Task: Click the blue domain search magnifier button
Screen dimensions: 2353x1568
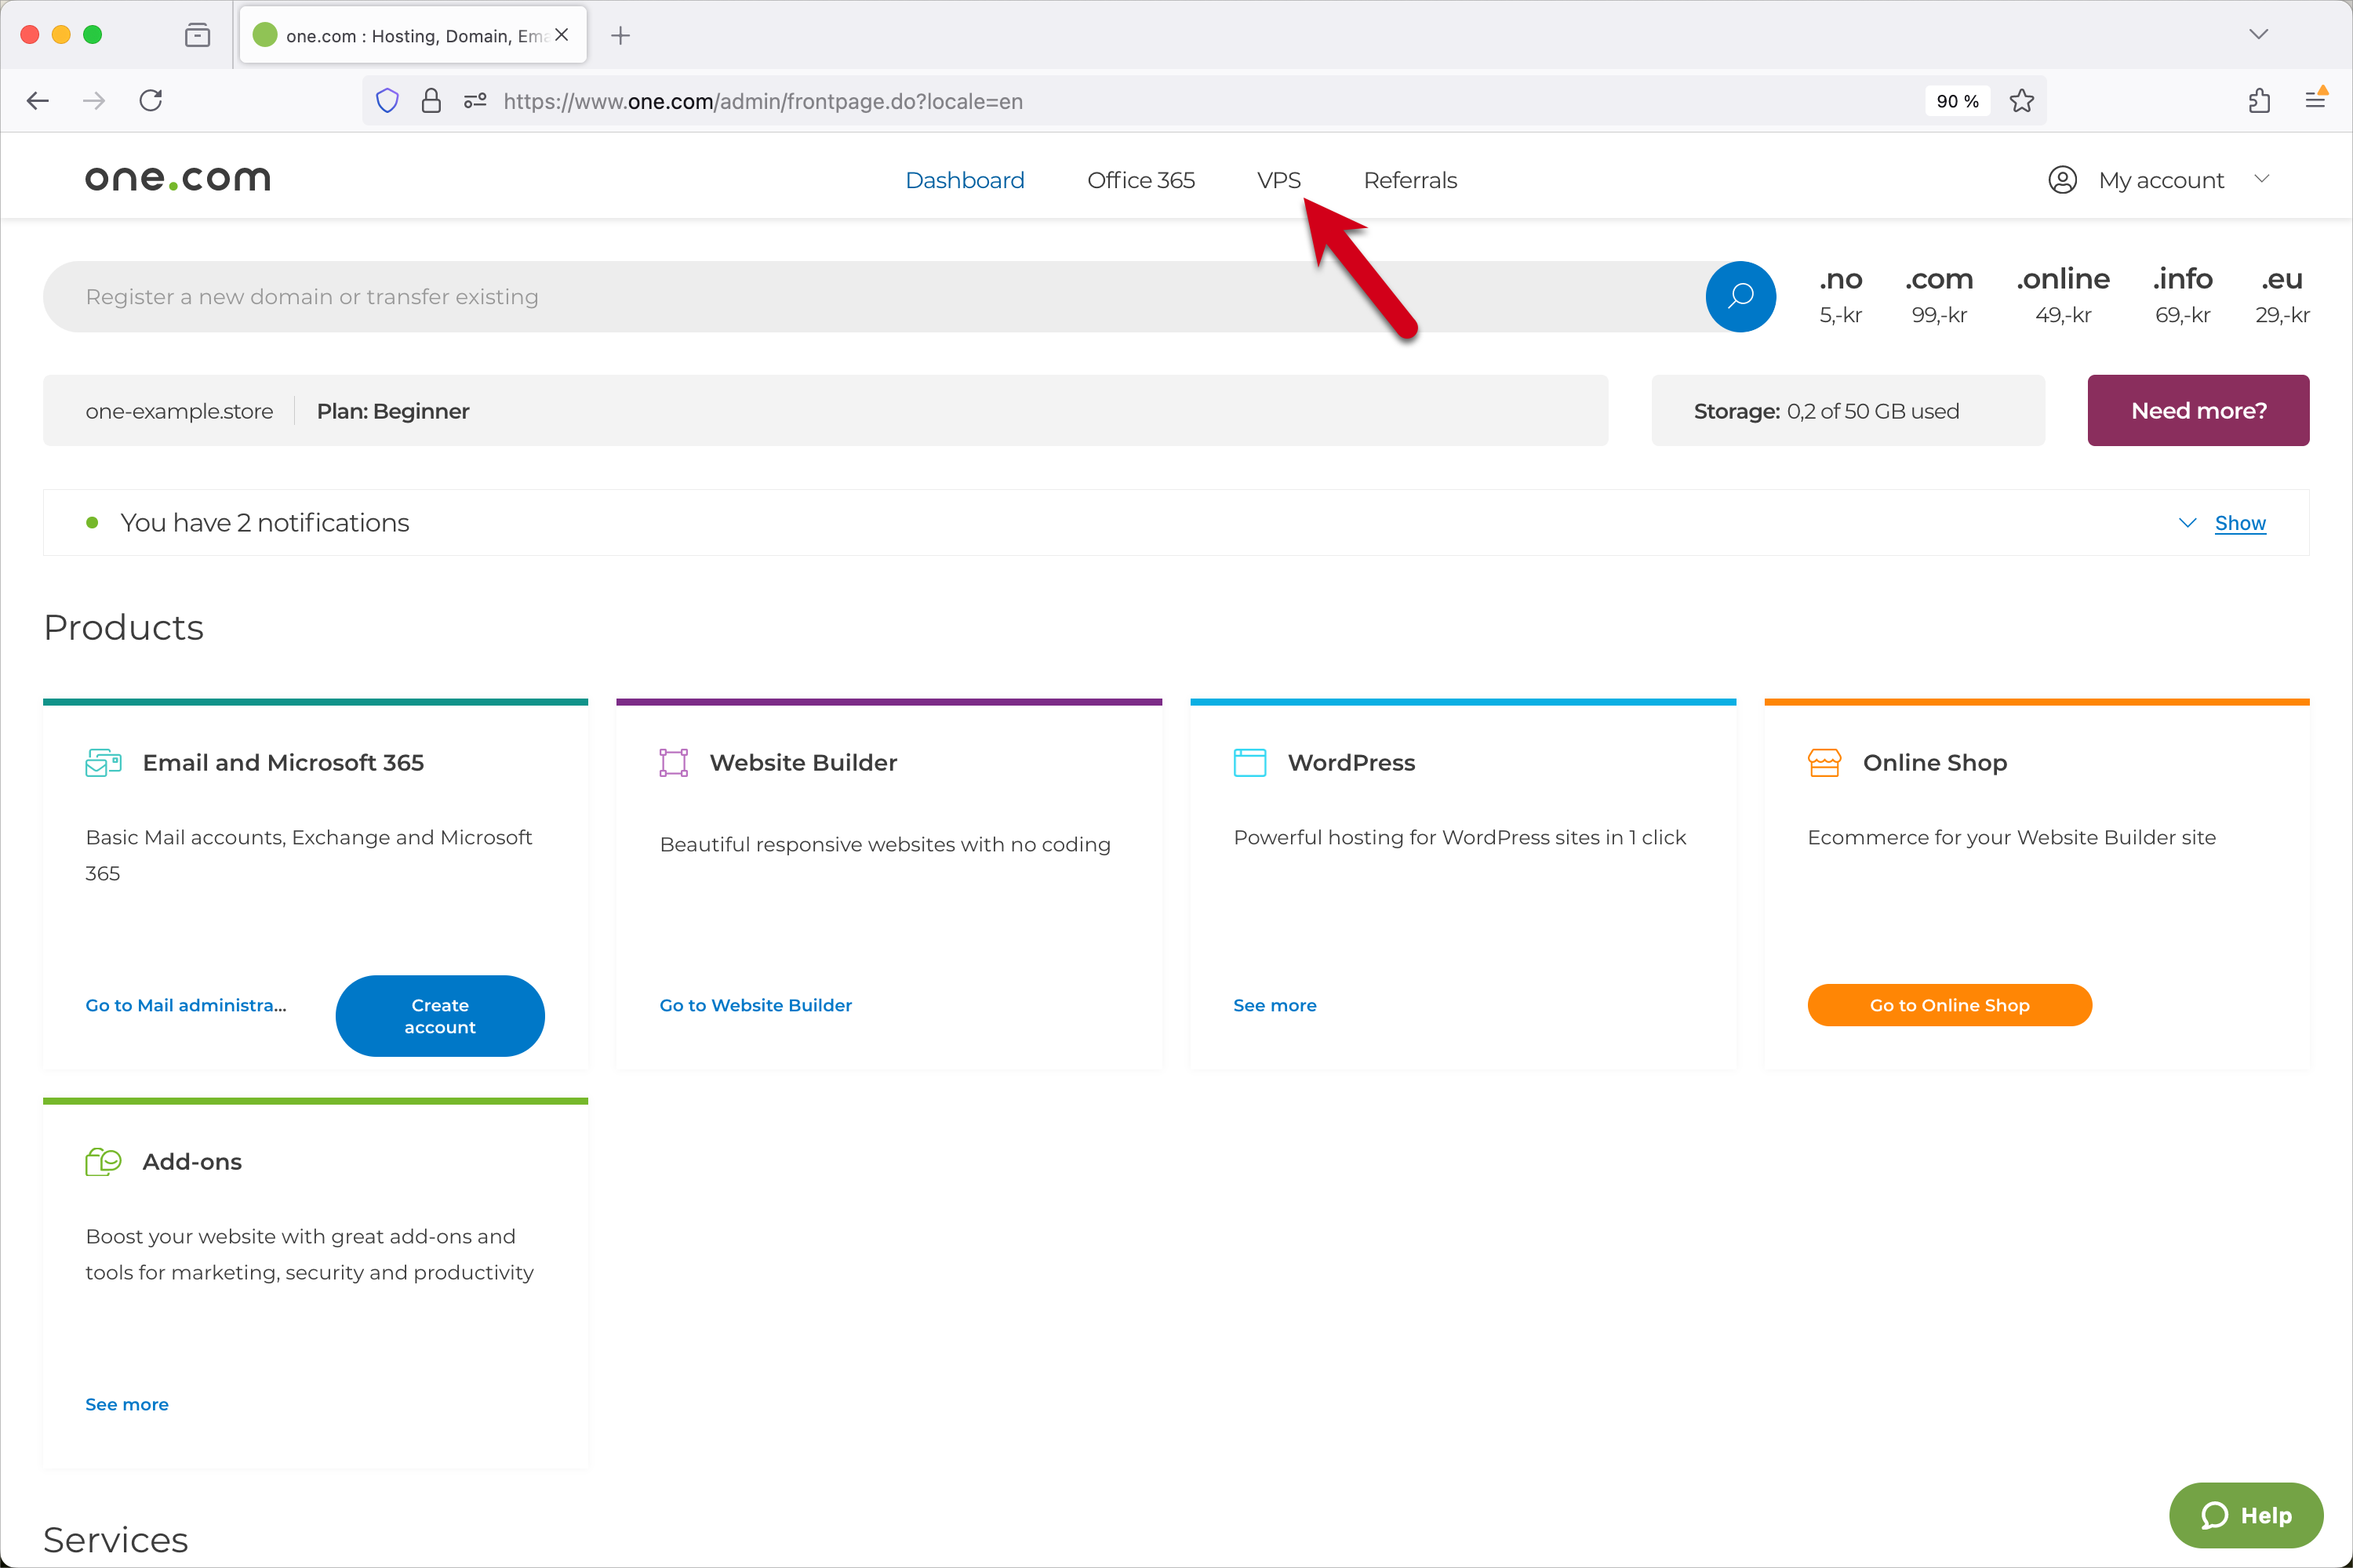Action: pos(1740,297)
